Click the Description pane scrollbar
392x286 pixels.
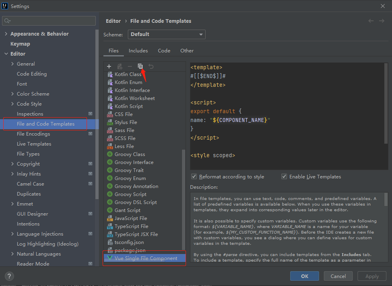tap(386, 199)
